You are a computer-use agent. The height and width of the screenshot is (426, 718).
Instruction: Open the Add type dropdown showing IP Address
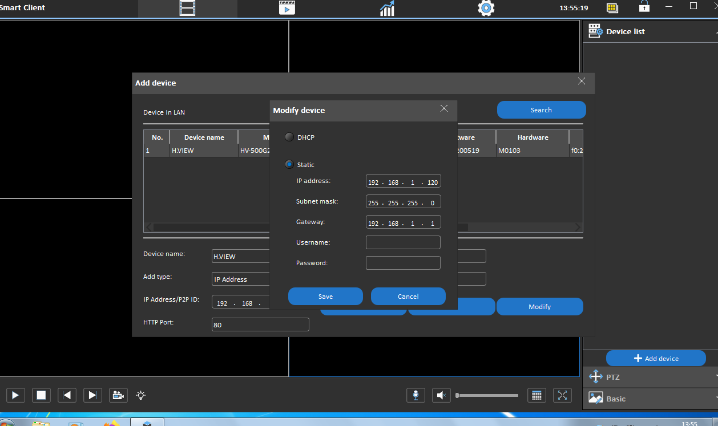click(240, 279)
